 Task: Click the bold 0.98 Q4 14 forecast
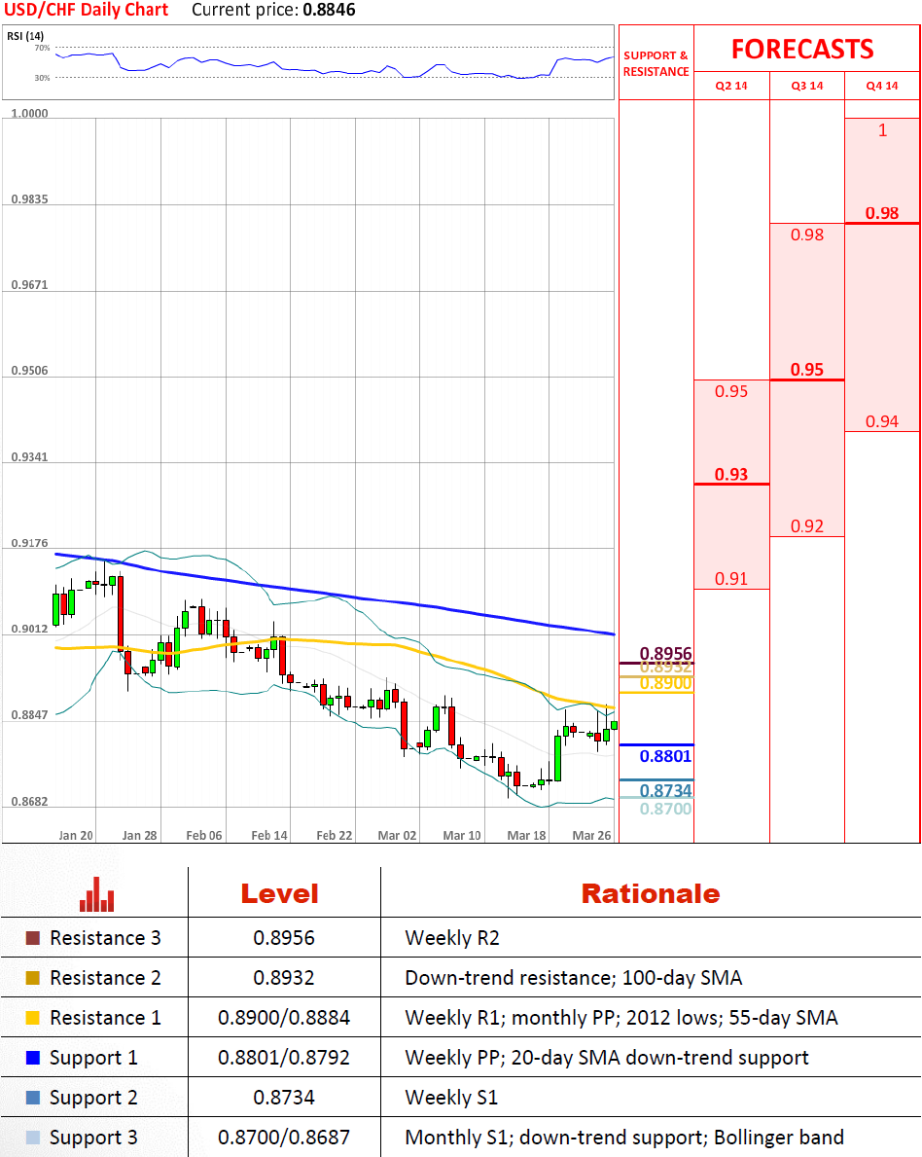coord(882,212)
